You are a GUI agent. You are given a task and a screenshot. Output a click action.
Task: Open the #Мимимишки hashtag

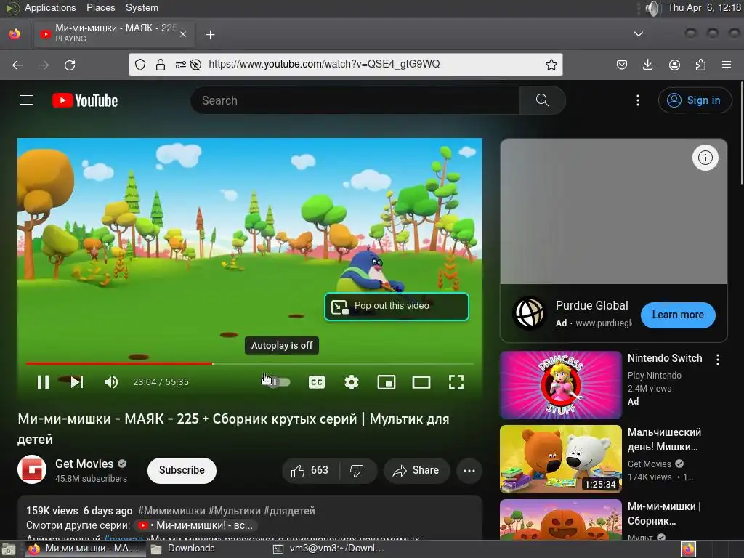tap(171, 511)
